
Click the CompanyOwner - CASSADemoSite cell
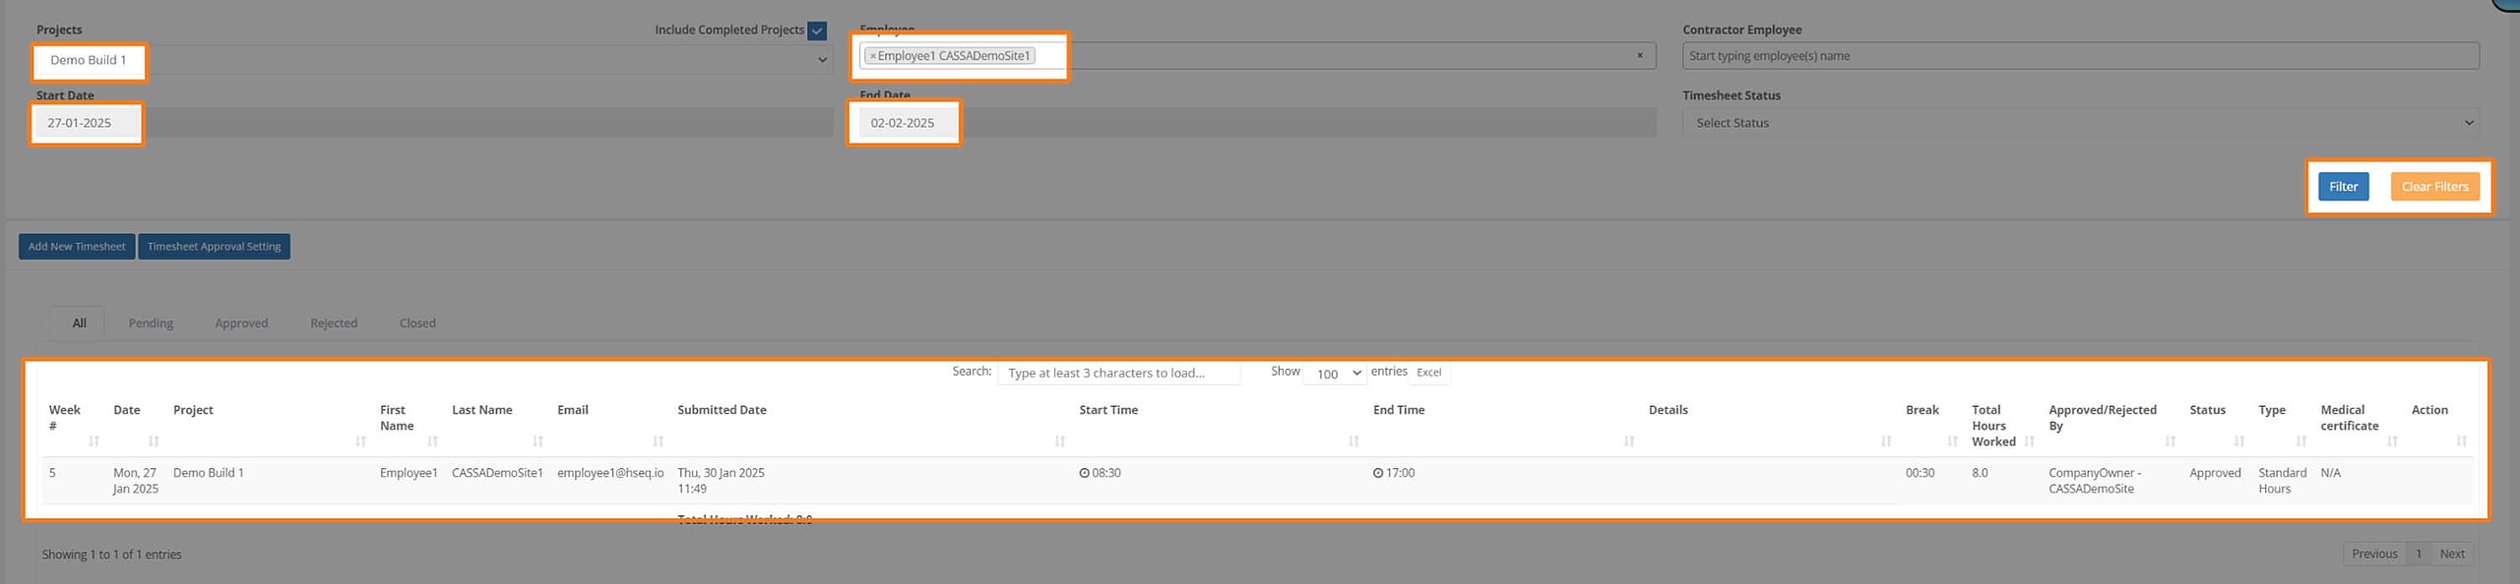(x=2095, y=481)
